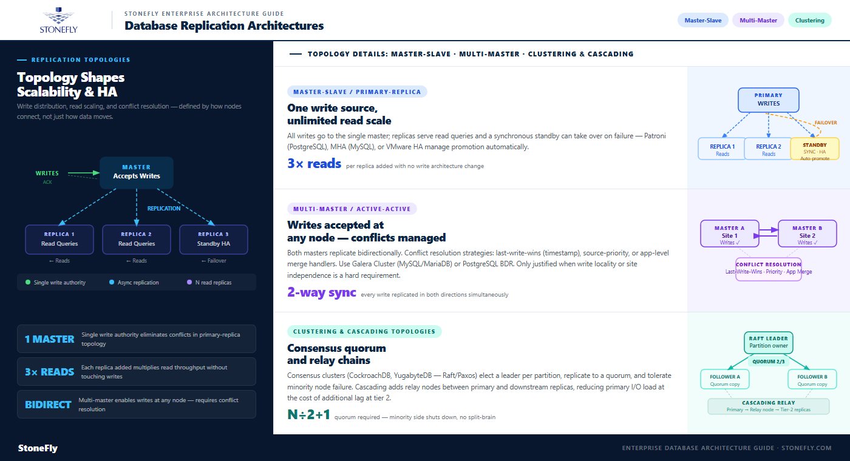This screenshot has height=461, width=850.
Task: Click the STONEFLY ENTERPRISE ARCHITECTURE GUIDE subtitle
Action: [x=204, y=13]
